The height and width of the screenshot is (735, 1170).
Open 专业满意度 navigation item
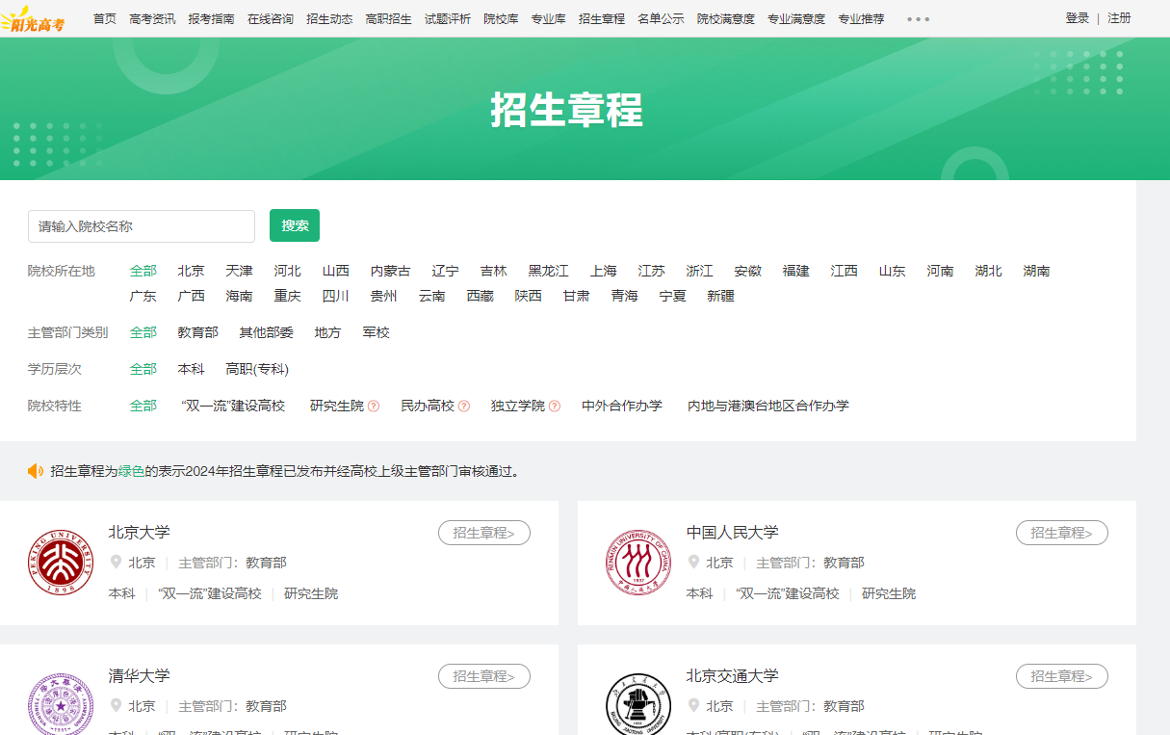tap(796, 19)
